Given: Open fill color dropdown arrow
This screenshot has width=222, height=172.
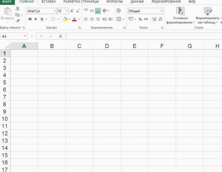Looking at the screenshot, I should (x=70, y=19).
